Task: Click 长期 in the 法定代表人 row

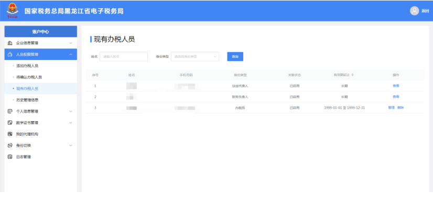Action: 344,86
